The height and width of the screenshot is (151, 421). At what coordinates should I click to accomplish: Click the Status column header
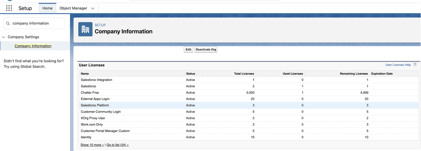click(191, 73)
